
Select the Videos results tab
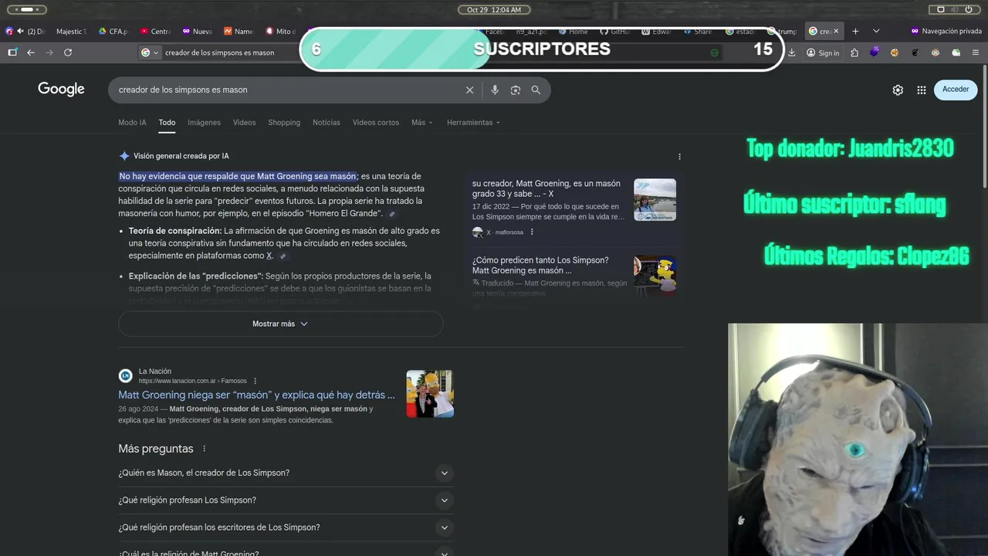[244, 123]
